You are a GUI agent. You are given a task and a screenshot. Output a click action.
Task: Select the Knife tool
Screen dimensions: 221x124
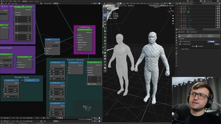105,50
